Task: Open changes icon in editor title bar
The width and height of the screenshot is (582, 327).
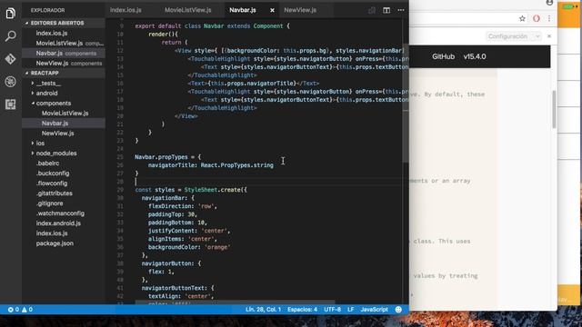Action: [372, 10]
